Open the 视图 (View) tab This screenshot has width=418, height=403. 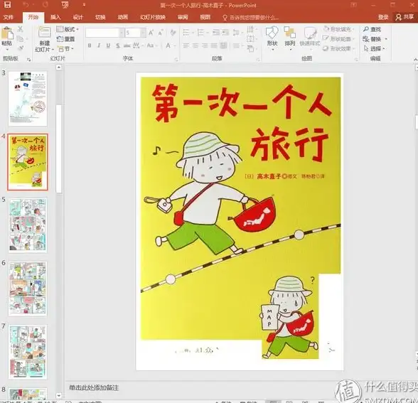point(205,17)
